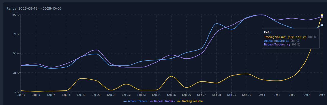Viewport: 327px width, 105px height.
Task: Click the Sep 15 x-axis label
Action: click(21, 95)
